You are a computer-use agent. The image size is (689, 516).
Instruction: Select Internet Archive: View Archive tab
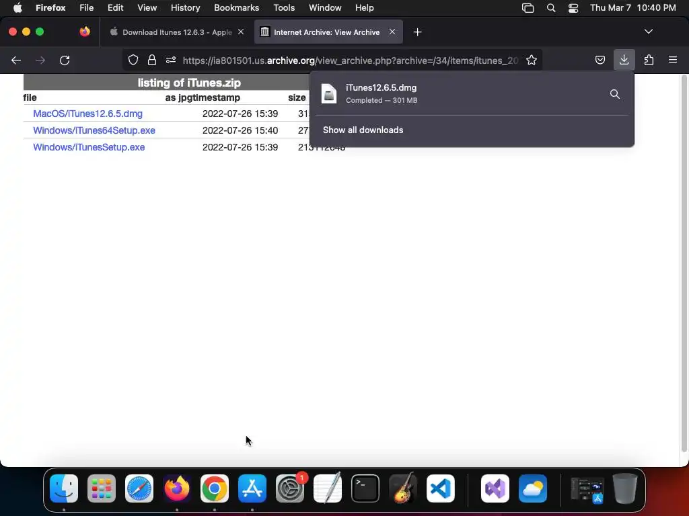coord(327,32)
